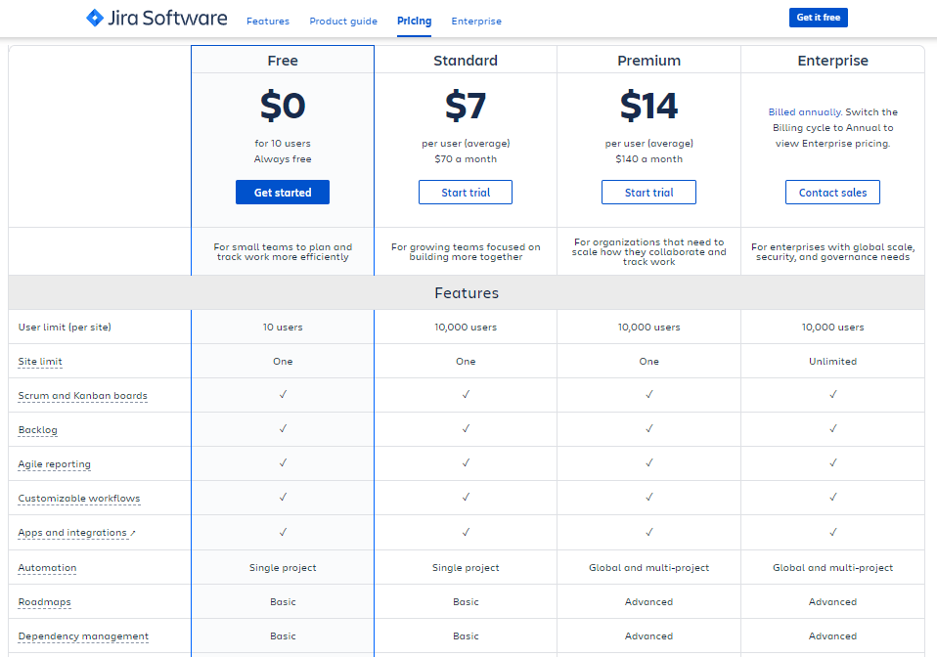Click "10,000 users" in the Enterprise column
This screenshot has width=937, height=657.
click(833, 328)
